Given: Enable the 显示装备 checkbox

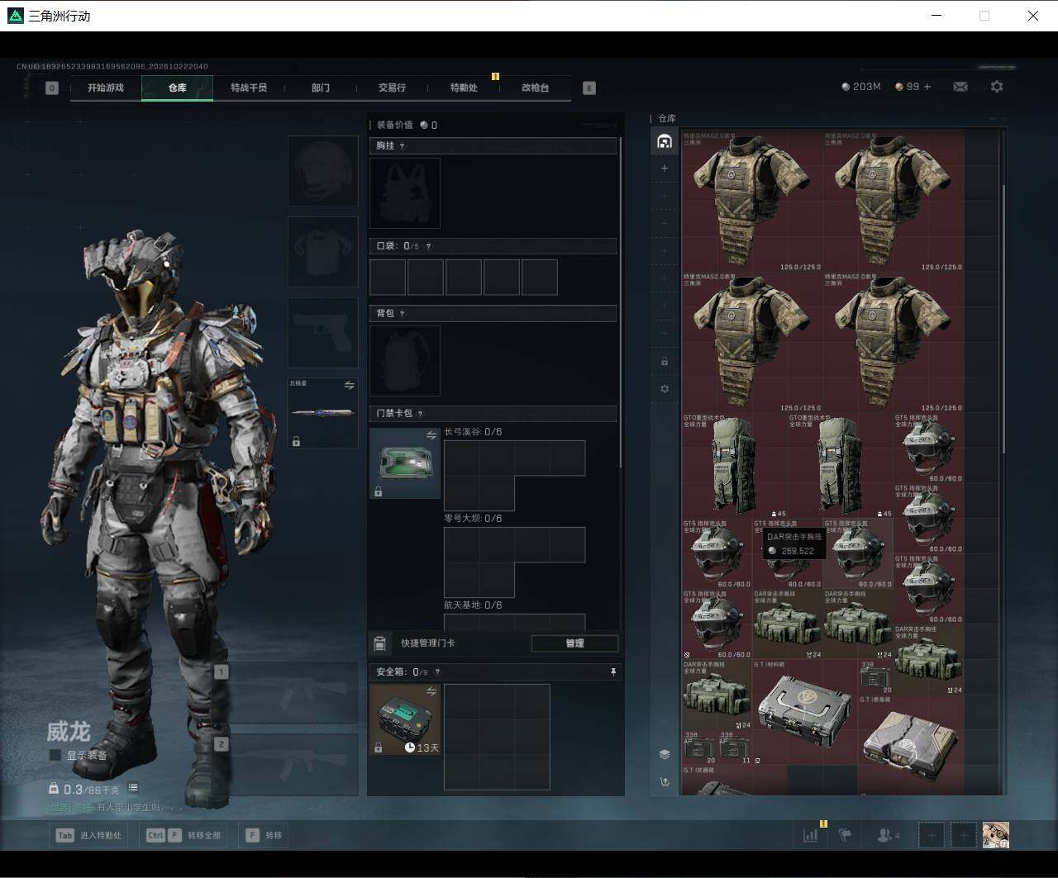Looking at the screenshot, I should [55, 755].
